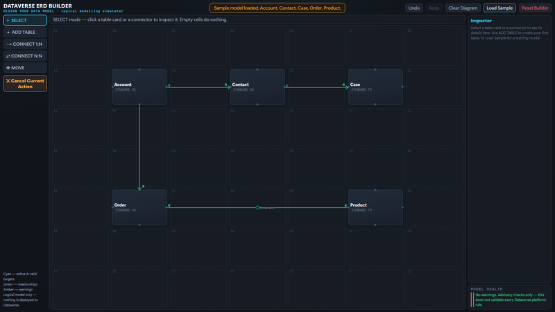Switch to the MOVE tool

click(x=25, y=67)
